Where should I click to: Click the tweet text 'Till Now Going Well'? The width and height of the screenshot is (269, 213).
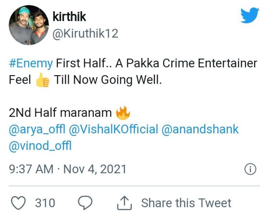[108, 80]
